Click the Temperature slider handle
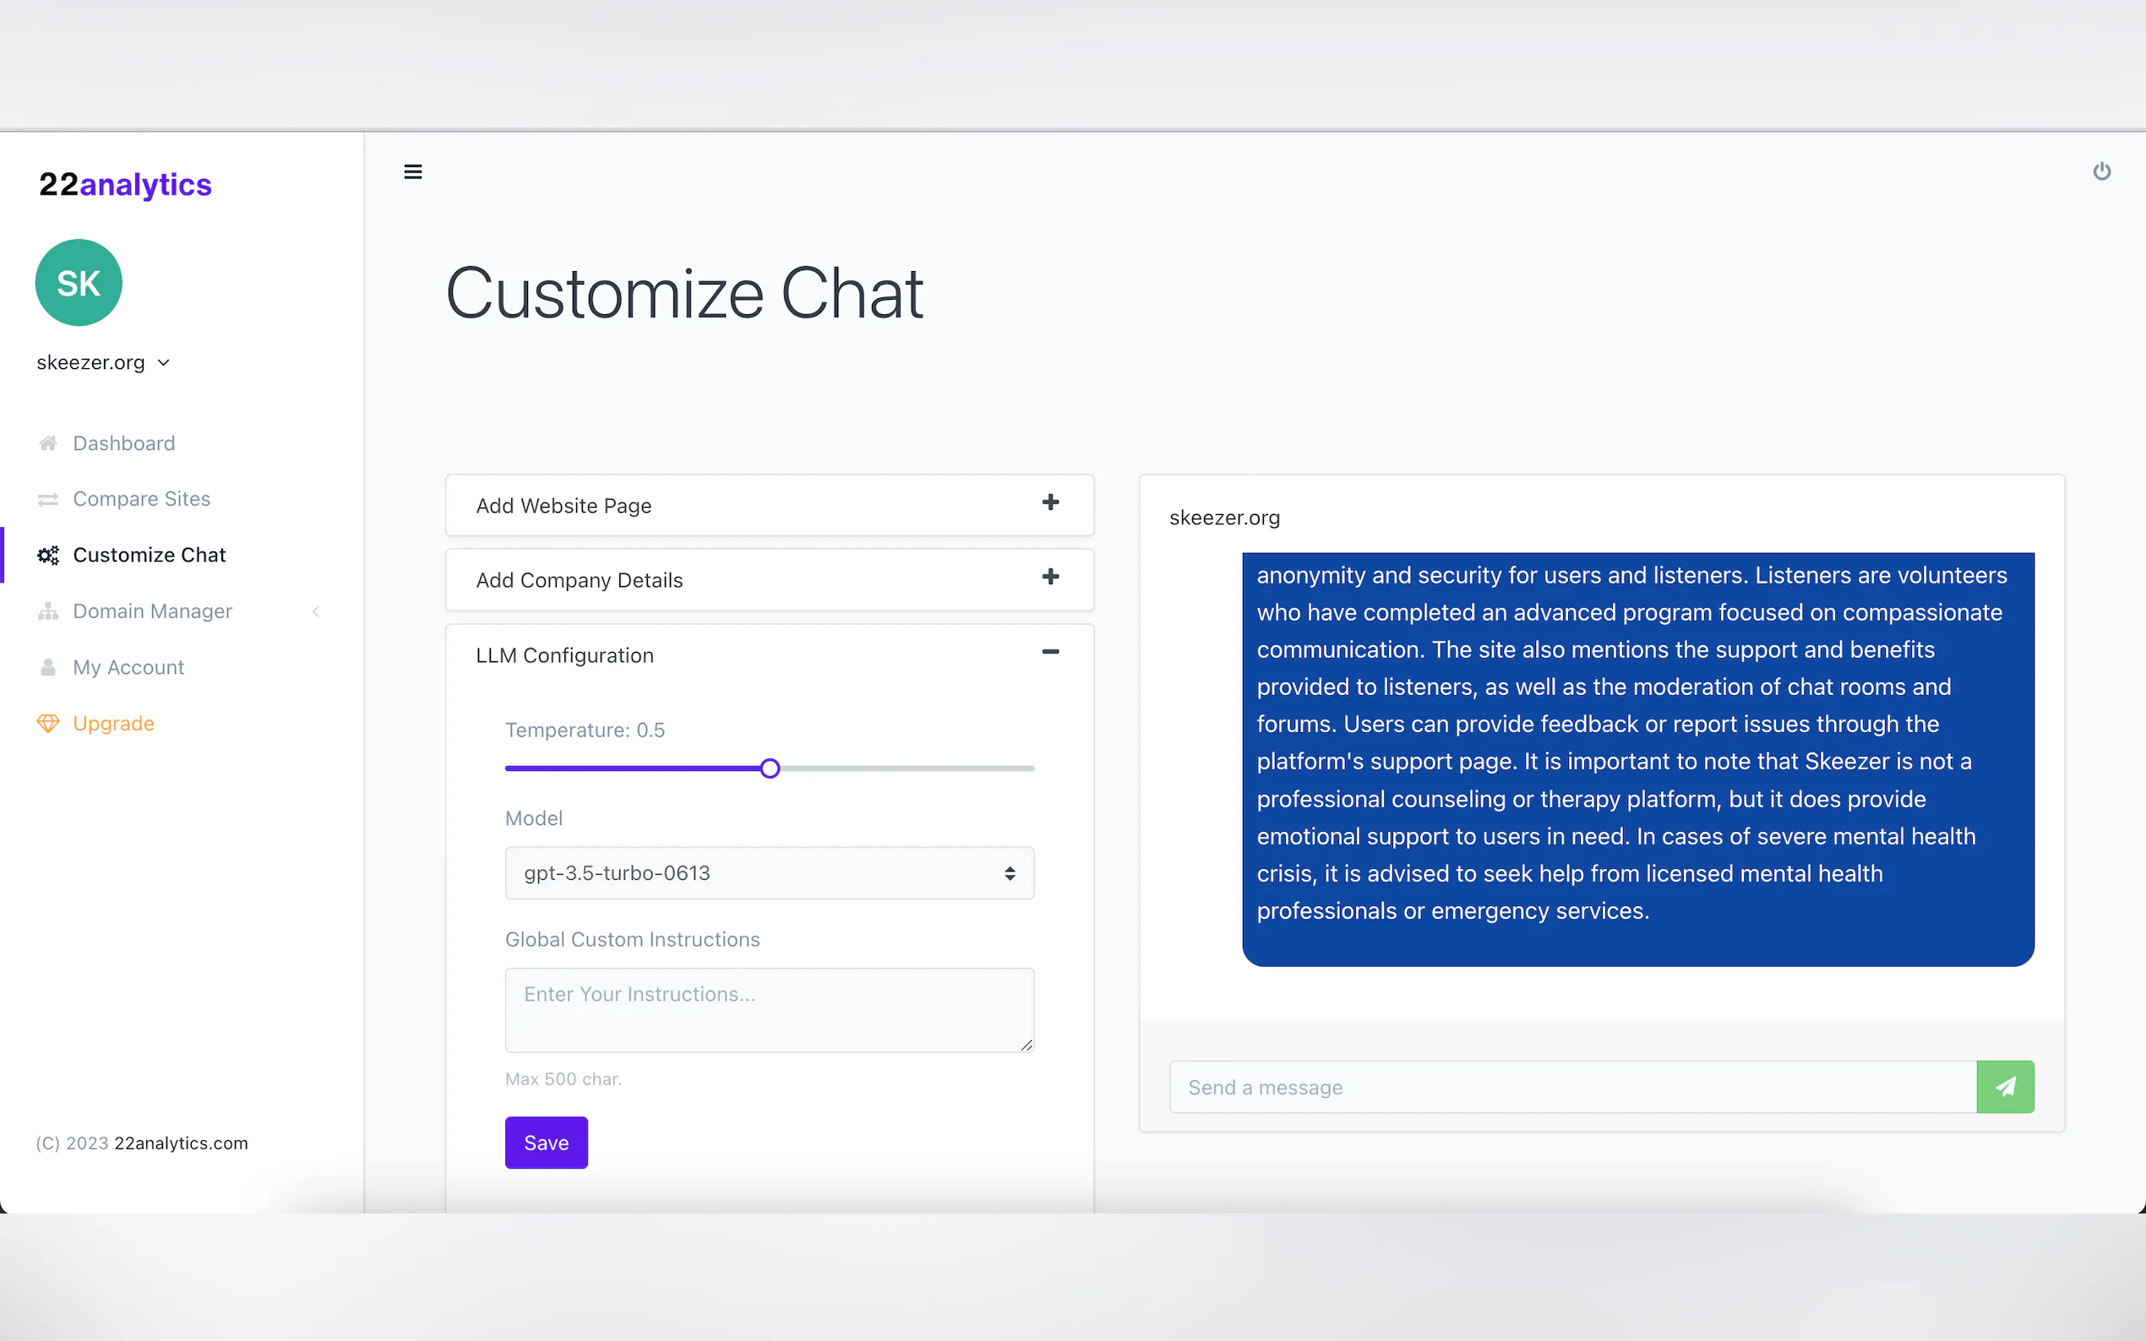The height and width of the screenshot is (1341, 2146). point(770,768)
